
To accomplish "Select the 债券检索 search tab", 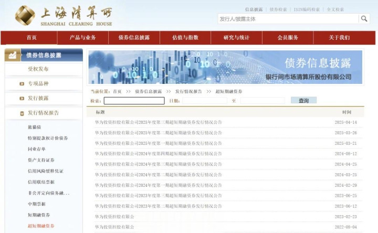I will 278,9.
